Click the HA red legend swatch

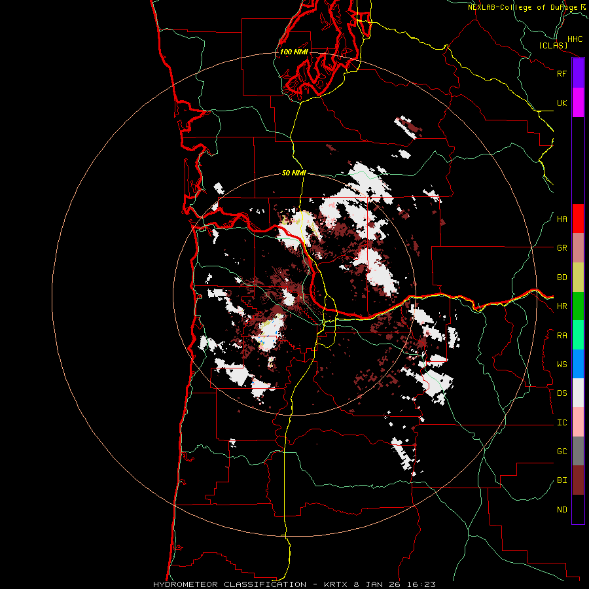(x=578, y=219)
